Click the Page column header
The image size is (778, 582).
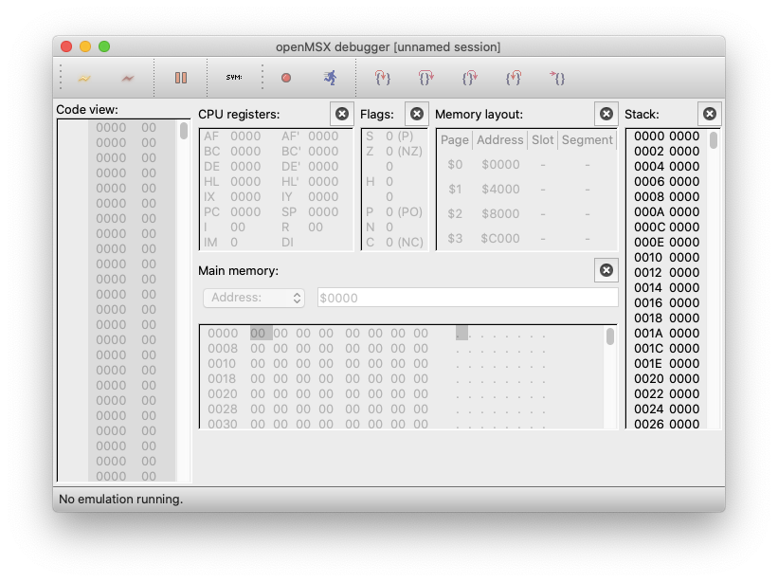click(455, 140)
